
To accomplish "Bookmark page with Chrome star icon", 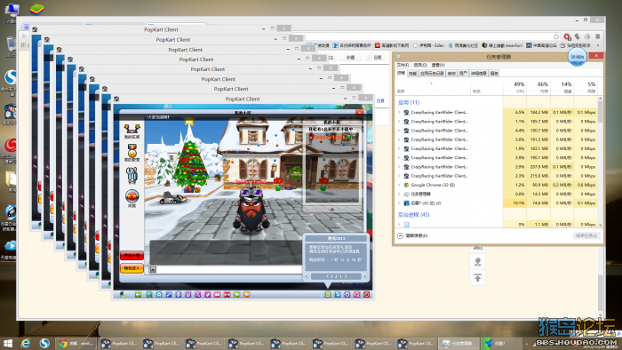I will 556,36.
